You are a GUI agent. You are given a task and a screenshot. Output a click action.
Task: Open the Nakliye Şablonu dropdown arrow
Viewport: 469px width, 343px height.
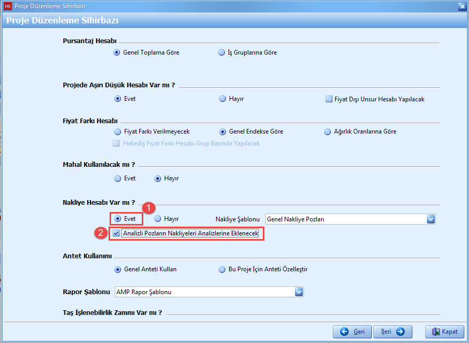pyautogui.click(x=430, y=219)
